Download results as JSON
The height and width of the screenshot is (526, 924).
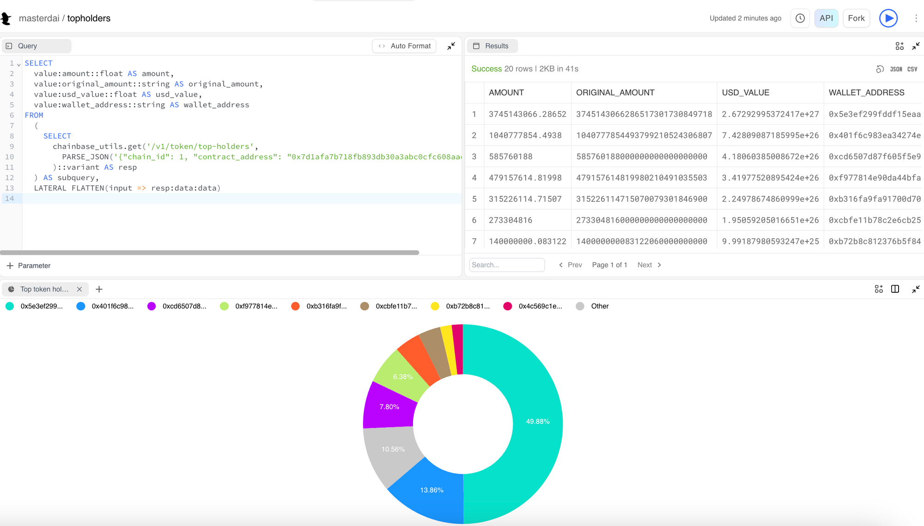point(896,69)
